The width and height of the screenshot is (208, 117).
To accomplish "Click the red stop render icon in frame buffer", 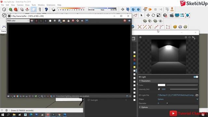I will [125, 20].
